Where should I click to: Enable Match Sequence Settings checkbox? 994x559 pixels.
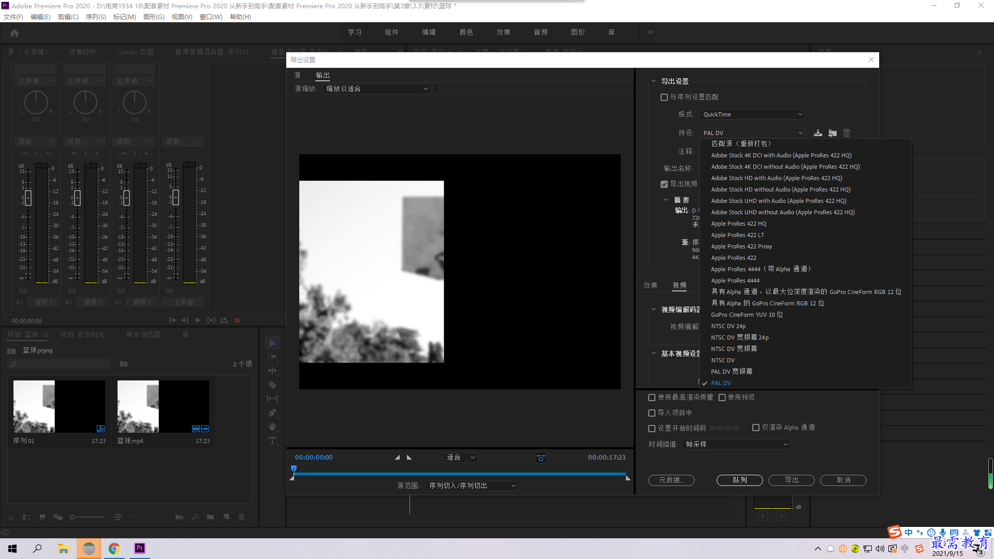coord(664,97)
